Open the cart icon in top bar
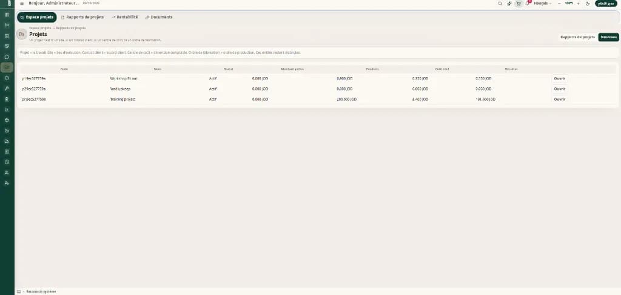This screenshot has width=621, height=295. (x=519, y=3)
